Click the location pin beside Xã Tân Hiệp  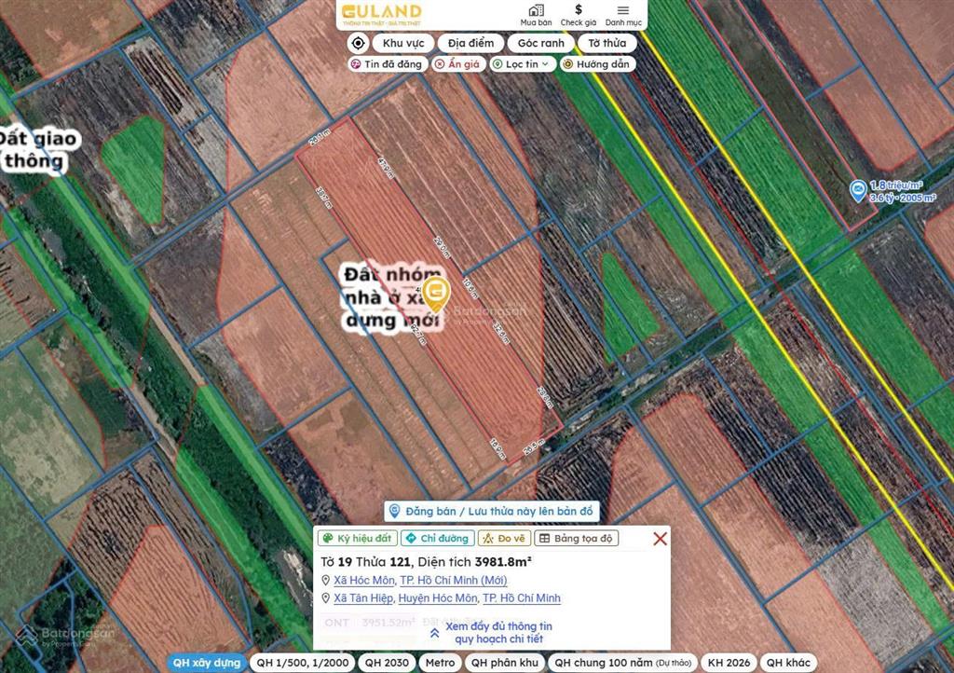click(x=325, y=598)
